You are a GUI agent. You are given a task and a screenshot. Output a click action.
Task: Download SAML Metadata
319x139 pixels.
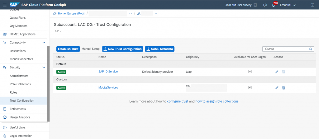pos(160,49)
